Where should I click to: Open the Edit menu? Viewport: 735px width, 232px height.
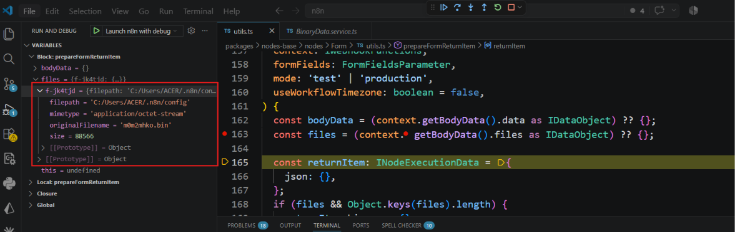[52, 11]
